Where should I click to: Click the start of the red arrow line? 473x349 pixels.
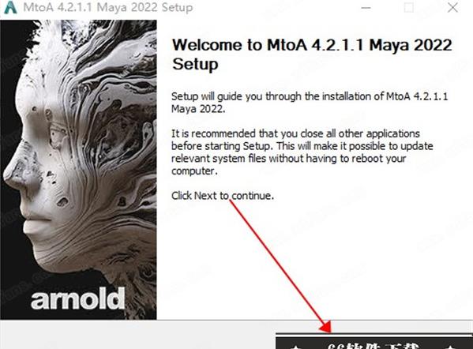click(x=231, y=201)
